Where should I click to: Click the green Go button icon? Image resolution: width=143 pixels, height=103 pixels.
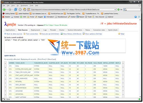118,9
